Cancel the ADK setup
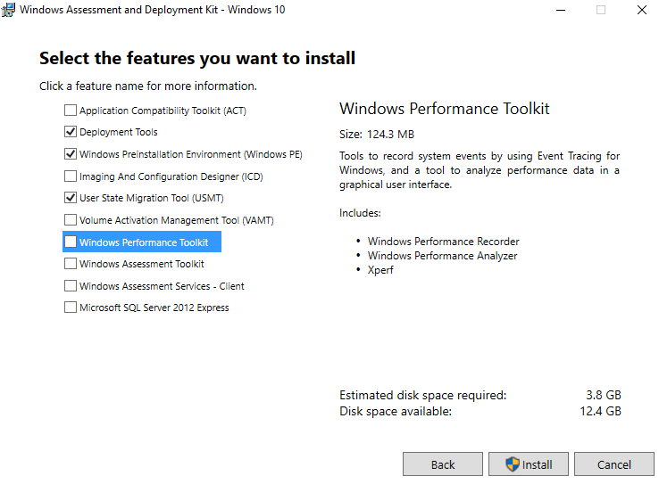The image size is (659, 484). [x=614, y=464]
